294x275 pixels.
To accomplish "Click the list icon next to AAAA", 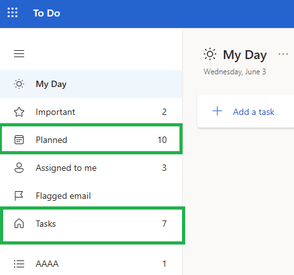I will pyautogui.click(x=19, y=264).
